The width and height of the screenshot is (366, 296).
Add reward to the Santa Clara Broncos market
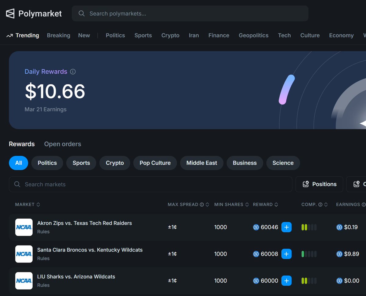(x=286, y=254)
